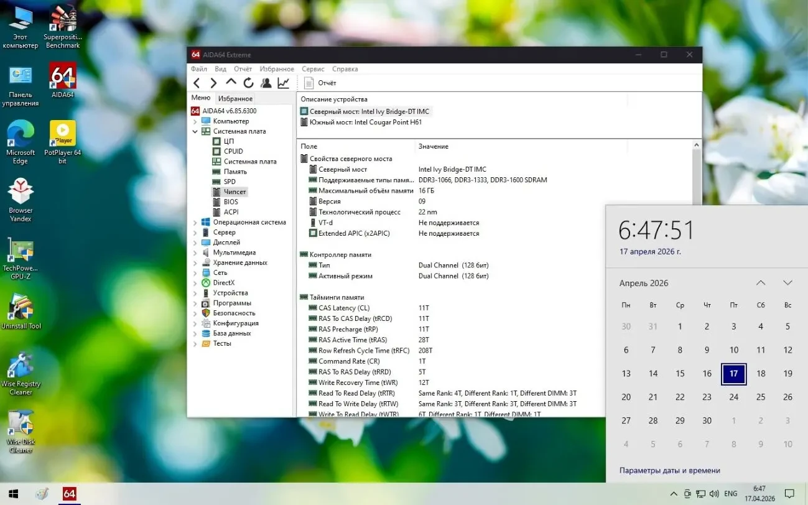Switch to the Избранное tab
The width and height of the screenshot is (808, 505).
(x=234, y=98)
